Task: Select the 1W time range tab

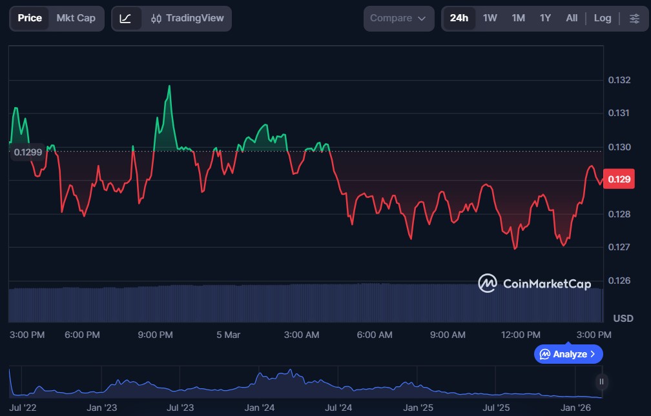Action: click(490, 18)
